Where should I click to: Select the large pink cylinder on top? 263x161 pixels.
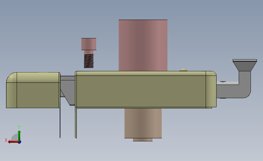coord(143,45)
